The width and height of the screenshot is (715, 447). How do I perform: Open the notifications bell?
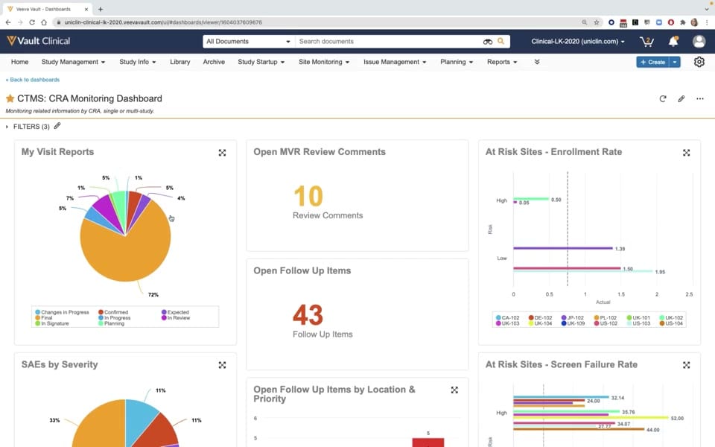[x=673, y=42]
